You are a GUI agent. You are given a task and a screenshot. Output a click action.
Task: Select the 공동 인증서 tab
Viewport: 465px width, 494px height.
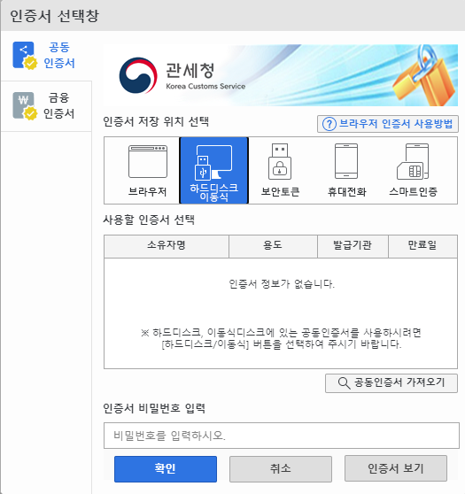(46, 56)
